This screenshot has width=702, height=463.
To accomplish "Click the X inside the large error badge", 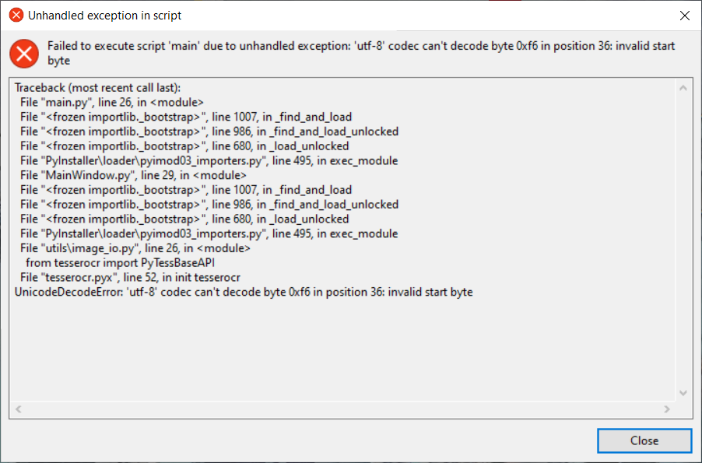I will click(x=23, y=54).
